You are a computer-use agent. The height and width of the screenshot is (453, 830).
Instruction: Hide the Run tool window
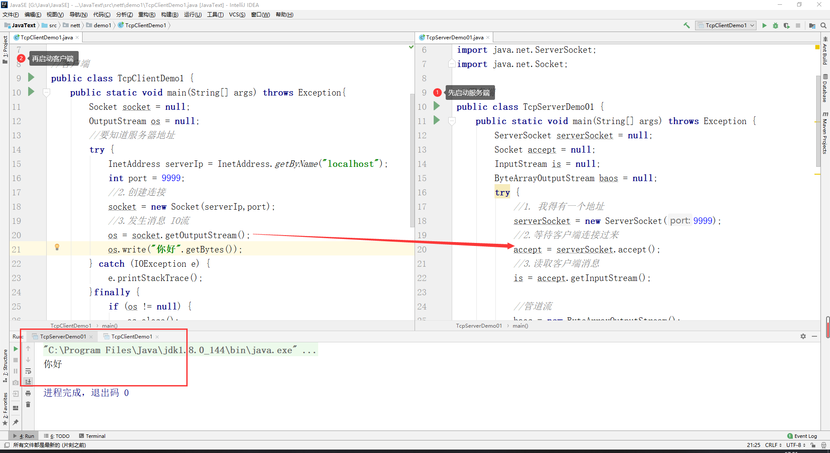click(814, 336)
